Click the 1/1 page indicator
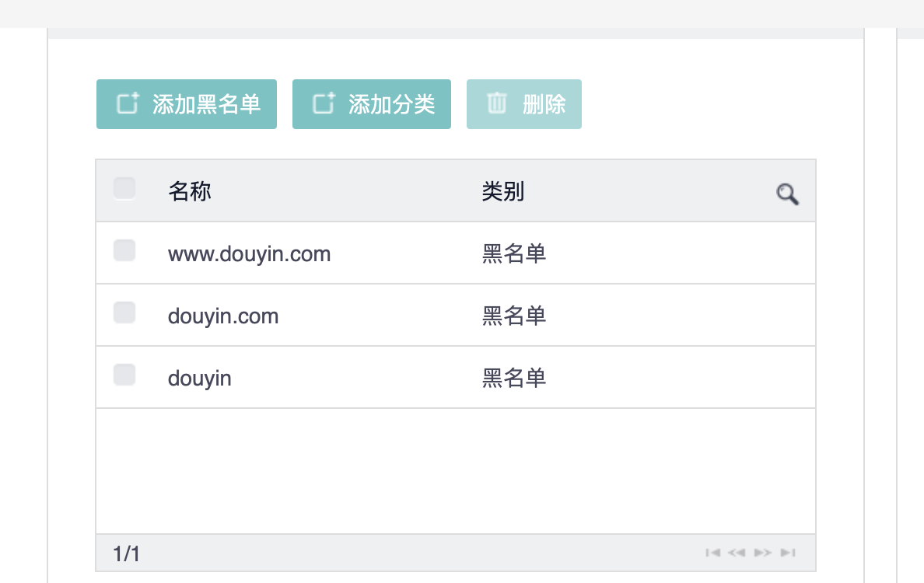This screenshot has height=583, width=924. click(127, 553)
